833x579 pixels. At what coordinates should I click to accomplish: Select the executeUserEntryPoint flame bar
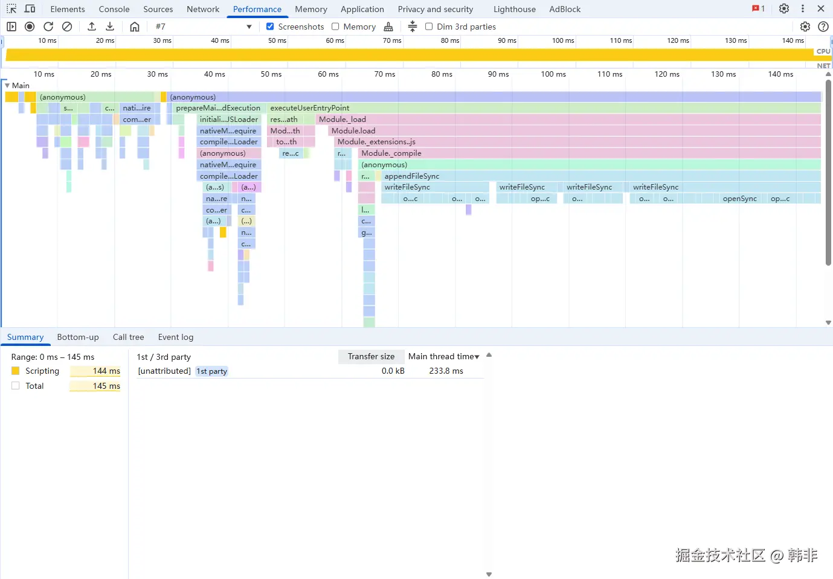(x=544, y=108)
